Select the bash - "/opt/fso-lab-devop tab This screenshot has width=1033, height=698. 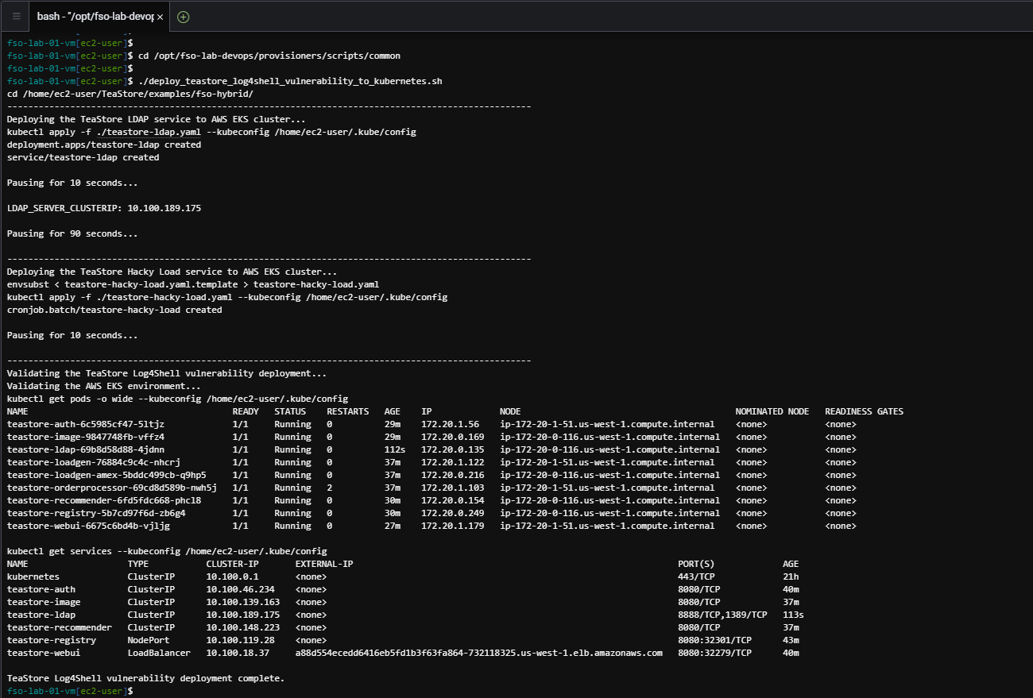coord(100,17)
